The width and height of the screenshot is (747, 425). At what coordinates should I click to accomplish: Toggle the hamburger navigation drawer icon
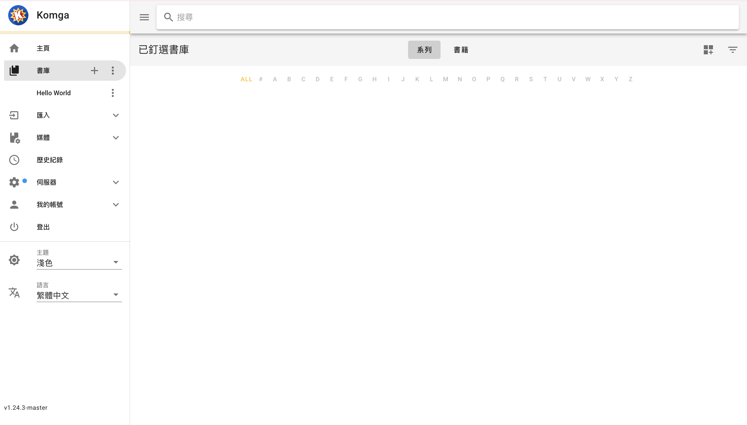[144, 17]
